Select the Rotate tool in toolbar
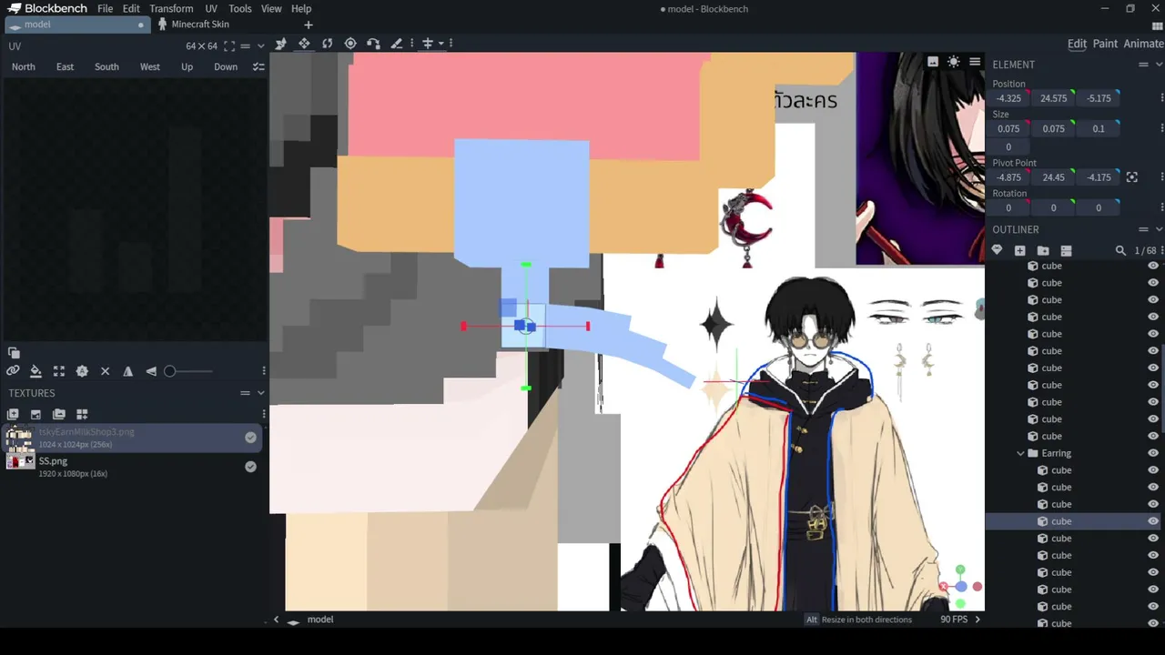 (327, 43)
